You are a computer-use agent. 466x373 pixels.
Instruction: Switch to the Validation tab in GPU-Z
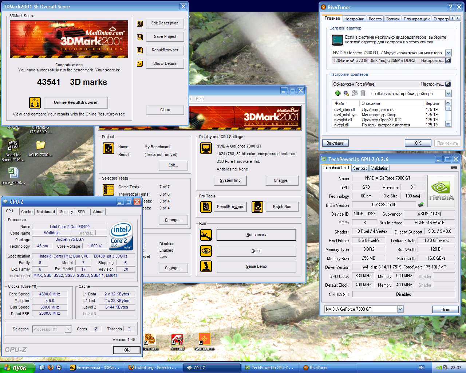(x=379, y=168)
